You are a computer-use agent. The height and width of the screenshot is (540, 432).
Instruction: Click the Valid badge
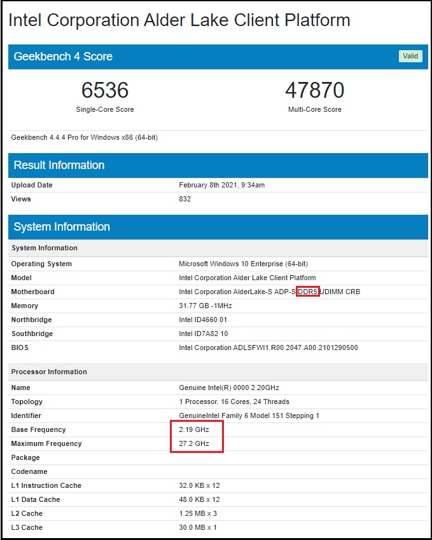[410, 56]
